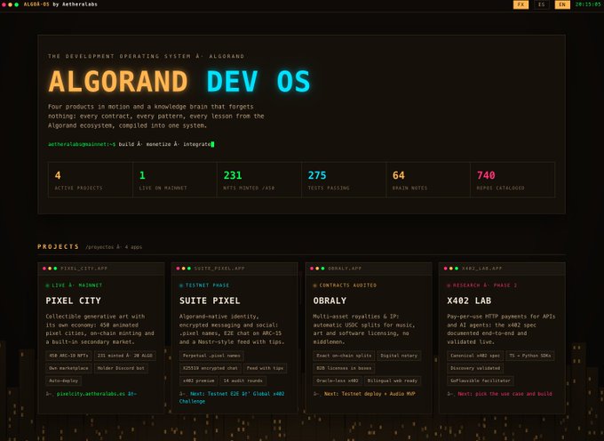
Task: Click the 'Perpetual .pixel names' tag
Action: (x=211, y=356)
